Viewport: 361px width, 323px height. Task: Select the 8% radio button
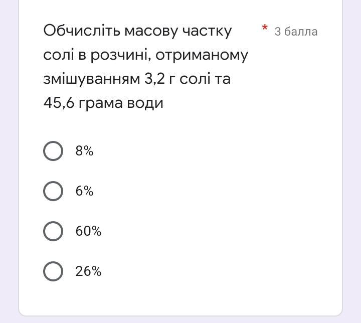tap(53, 151)
